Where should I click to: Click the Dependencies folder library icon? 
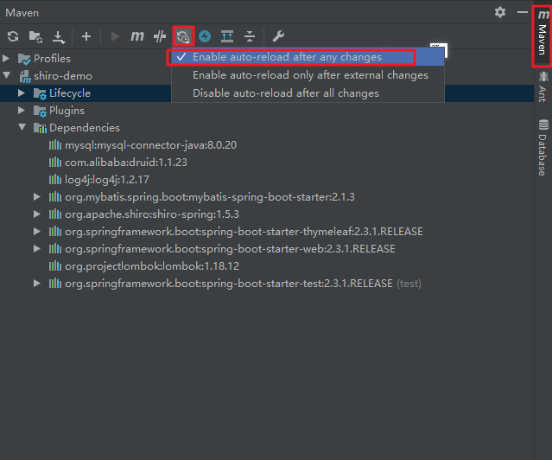click(40, 128)
